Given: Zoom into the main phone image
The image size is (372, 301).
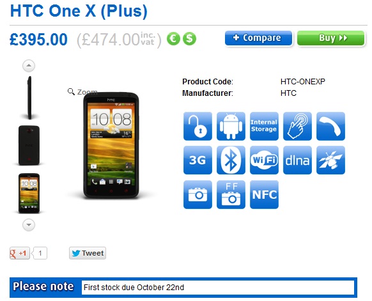Looking at the screenshot, I should click(x=82, y=91).
